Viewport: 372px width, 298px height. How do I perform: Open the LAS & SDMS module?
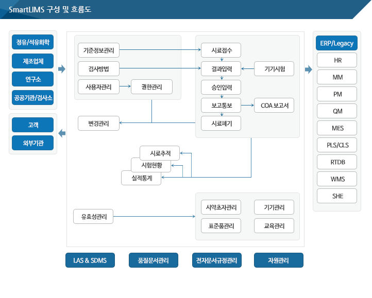click(x=90, y=260)
